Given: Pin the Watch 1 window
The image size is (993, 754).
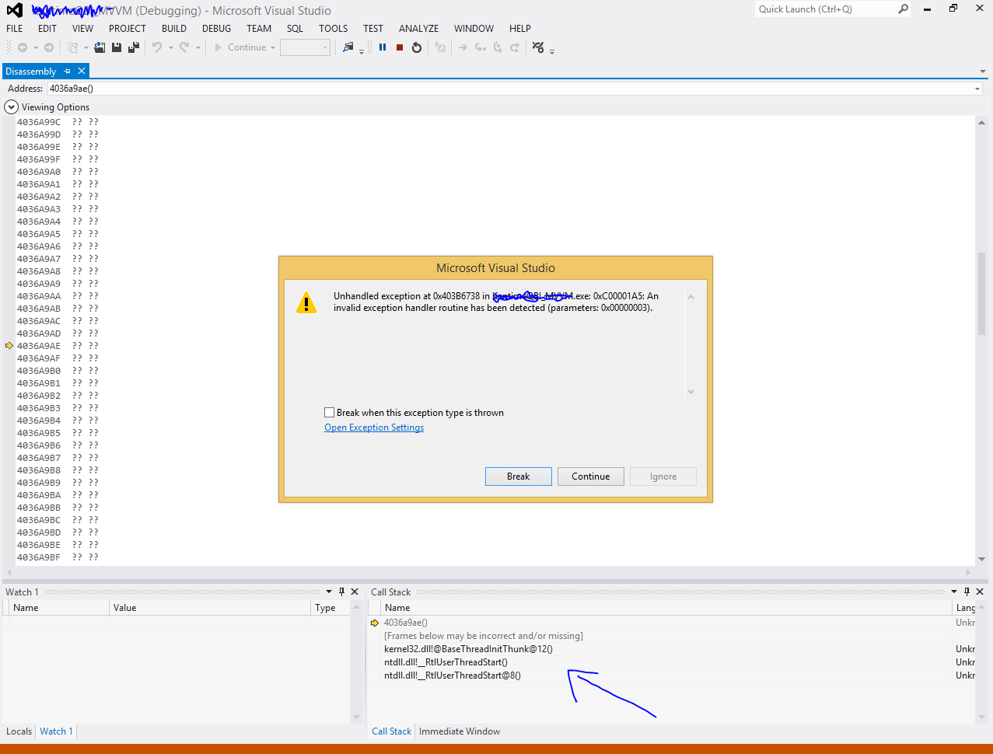Looking at the screenshot, I should click(343, 592).
